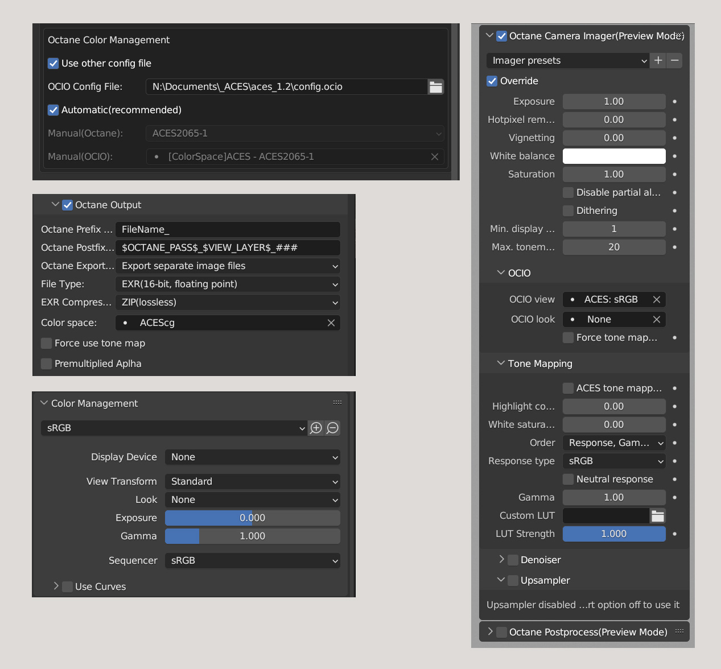Click the OCIO config file browse folder icon
The image size is (721, 669).
tap(436, 87)
